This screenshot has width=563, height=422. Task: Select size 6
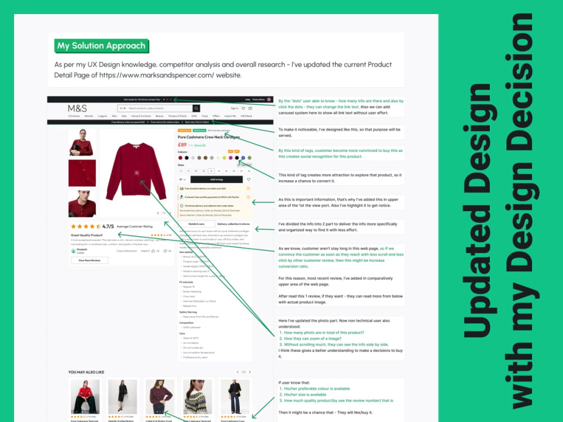(x=181, y=171)
